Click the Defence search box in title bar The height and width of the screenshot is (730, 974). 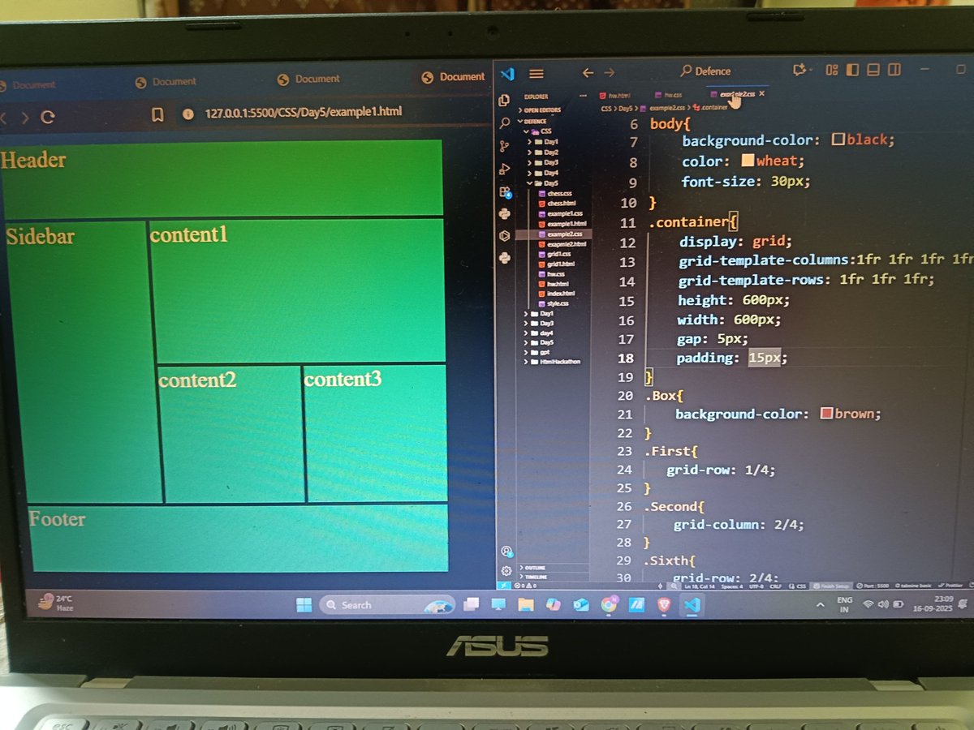click(705, 71)
